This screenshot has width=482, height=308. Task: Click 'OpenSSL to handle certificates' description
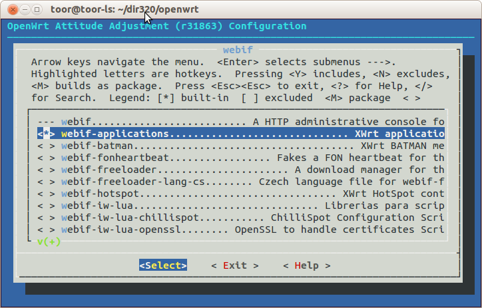click(x=325, y=230)
